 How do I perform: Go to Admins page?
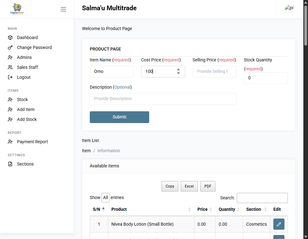[x=24, y=57]
